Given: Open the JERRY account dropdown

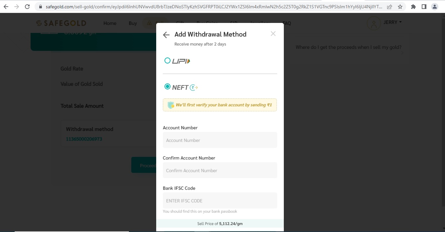Looking at the screenshot, I should click(x=392, y=22).
